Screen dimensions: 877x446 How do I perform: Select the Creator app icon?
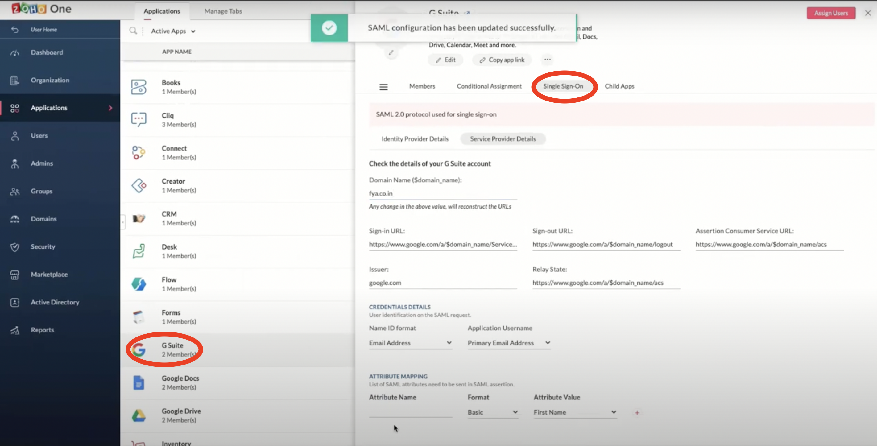(x=139, y=186)
